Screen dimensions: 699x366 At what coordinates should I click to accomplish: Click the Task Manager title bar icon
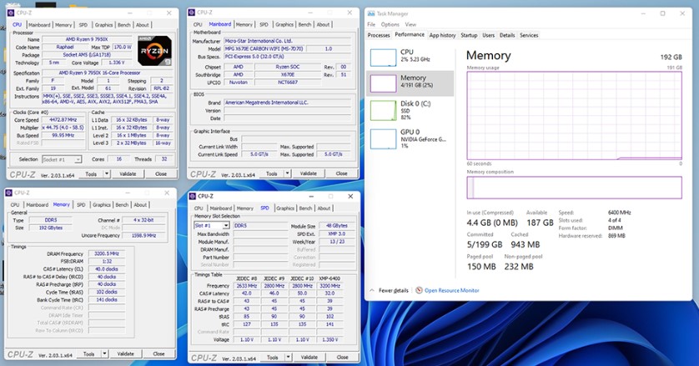pyautogui.click(x=372, y=13)
